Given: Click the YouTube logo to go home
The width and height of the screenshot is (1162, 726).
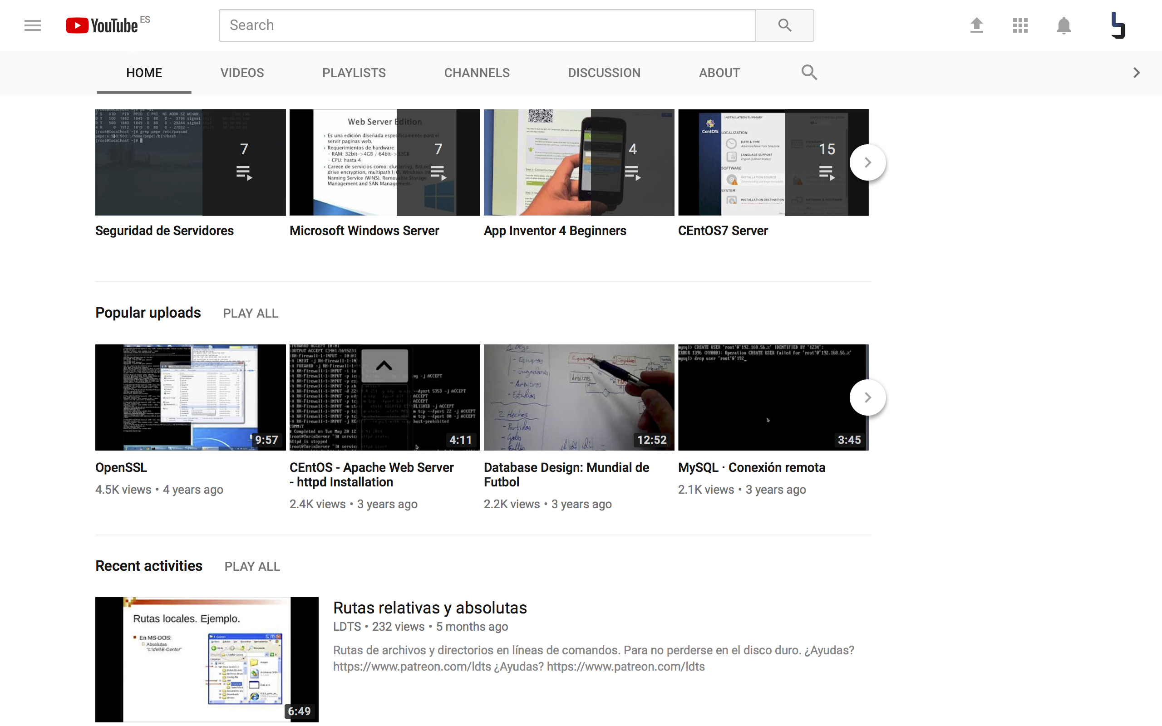Looking at the screenshot, I should (x=102, y=25).
